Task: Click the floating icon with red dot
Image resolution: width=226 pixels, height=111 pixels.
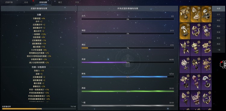Action: tap(223, 65)
